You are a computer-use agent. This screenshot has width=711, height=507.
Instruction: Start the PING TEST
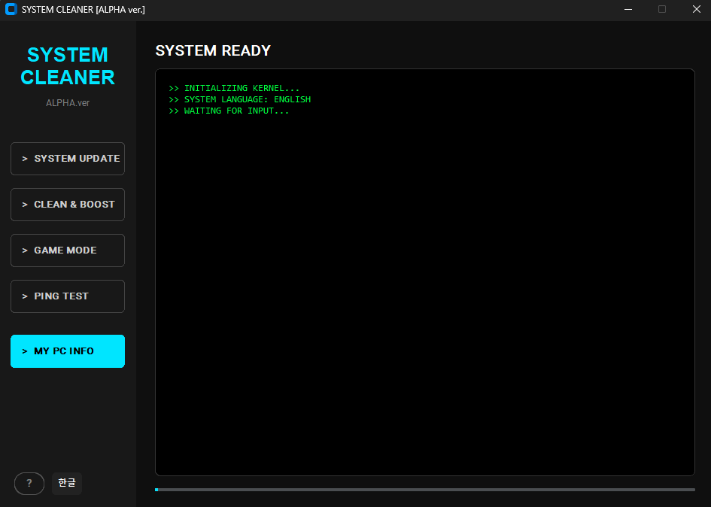pyautogui.click(x=67, y=296)
